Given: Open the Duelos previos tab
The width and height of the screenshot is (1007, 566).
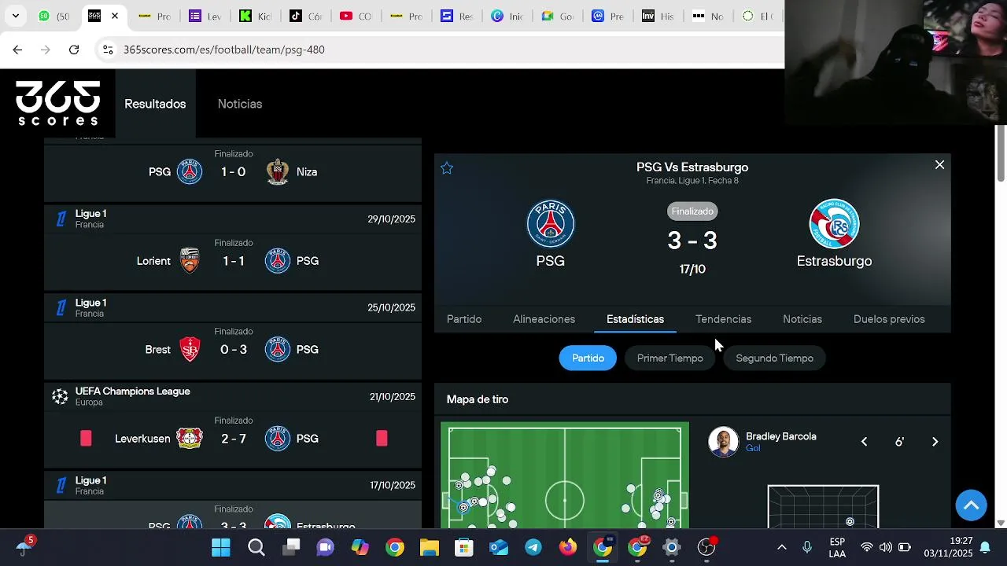Looking at the screenshot, I should pos(889,319).
